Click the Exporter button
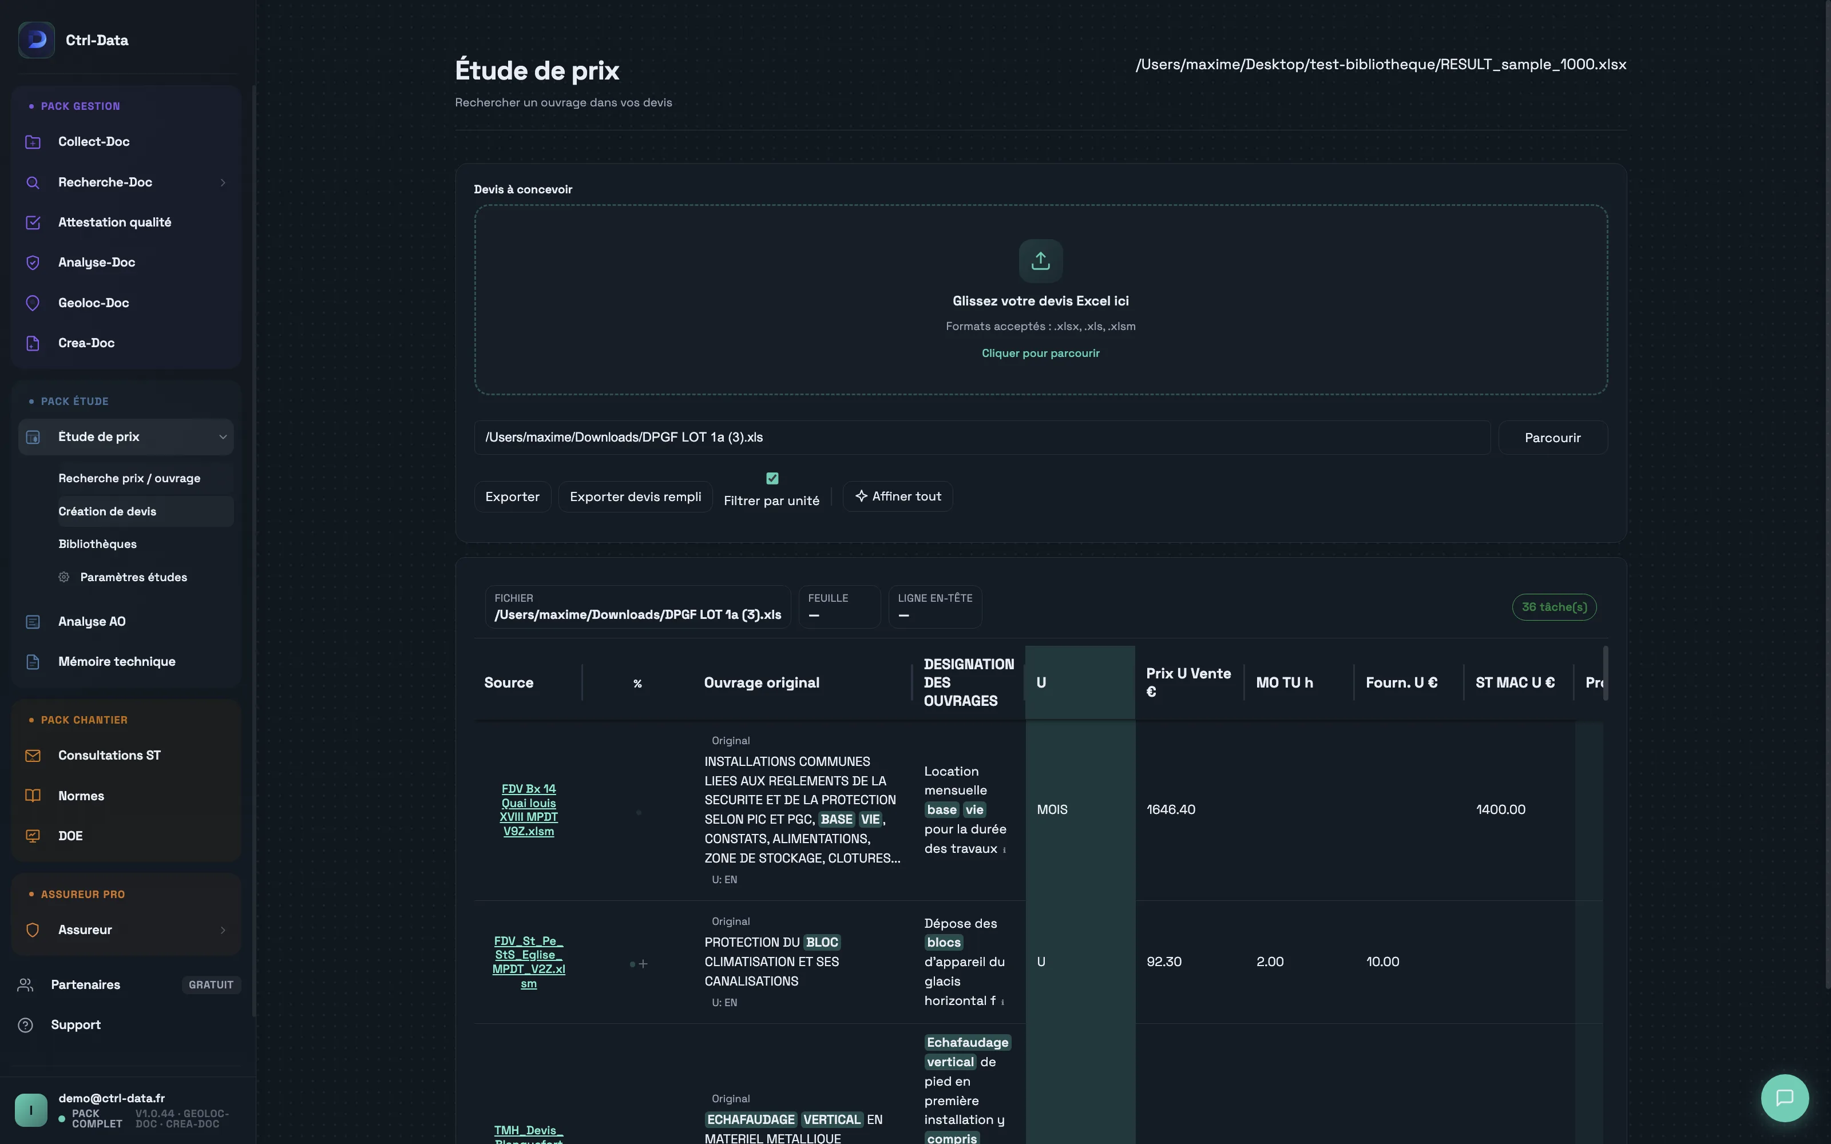Image resolution: width=1831 pixels, height=1144 pixels. (x=512, y=497)
